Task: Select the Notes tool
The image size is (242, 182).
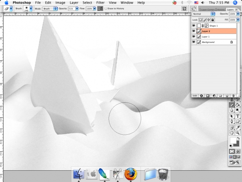Action: click(232, 127)
